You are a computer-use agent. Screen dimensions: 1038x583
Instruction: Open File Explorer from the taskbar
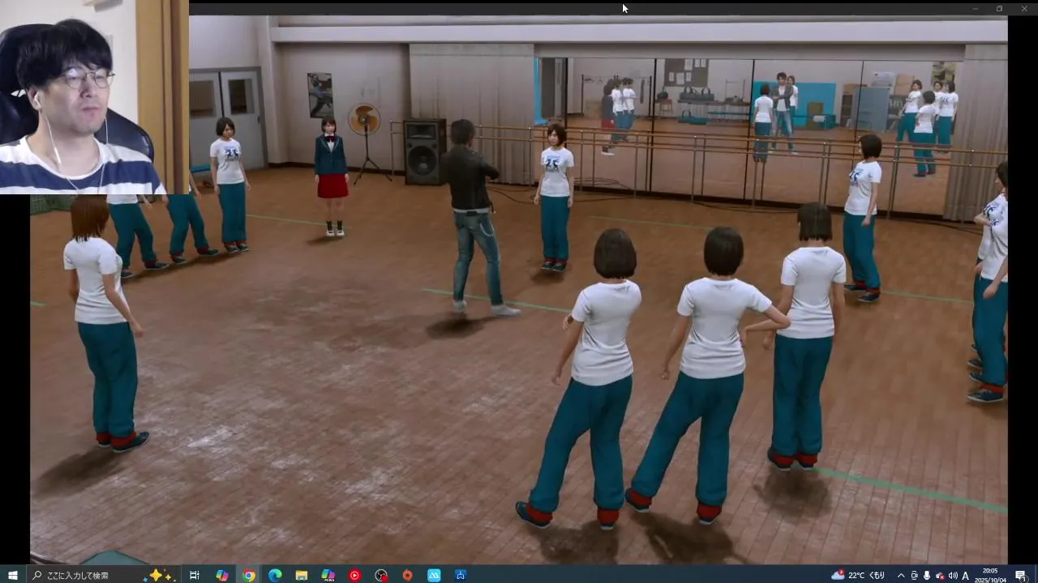tap(302, 575)
